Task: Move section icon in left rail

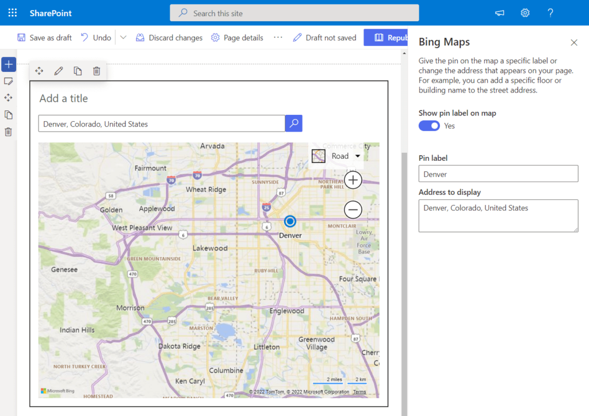Action: click(x=8, y=98)
